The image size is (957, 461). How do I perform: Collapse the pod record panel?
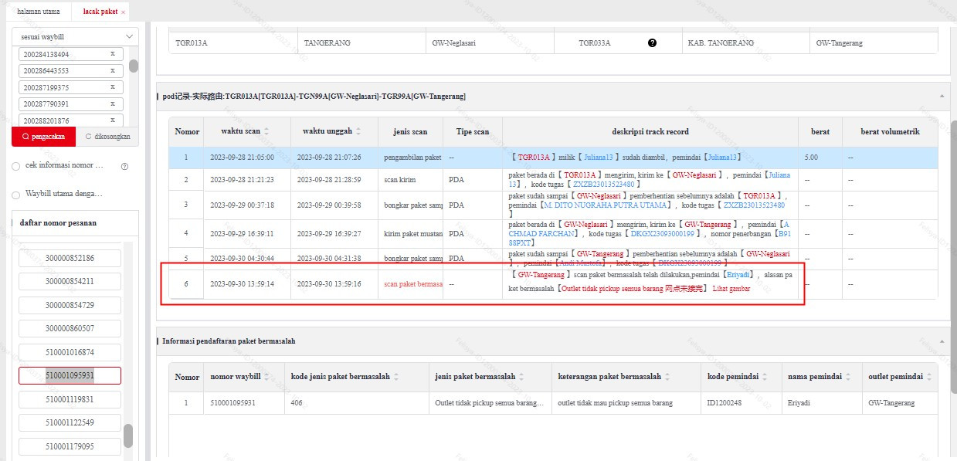tap(941, 96)
